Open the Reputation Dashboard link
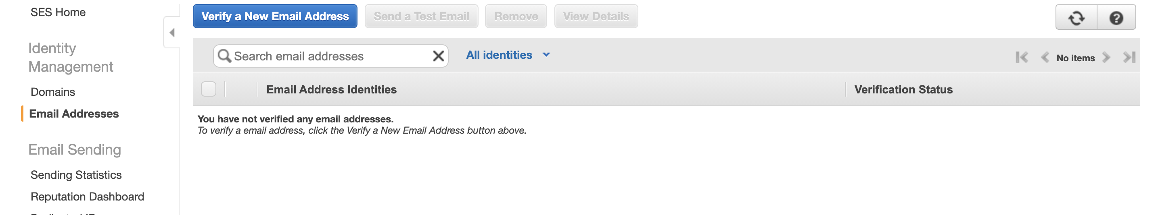Screen dimensions: 1158x215 87,196
